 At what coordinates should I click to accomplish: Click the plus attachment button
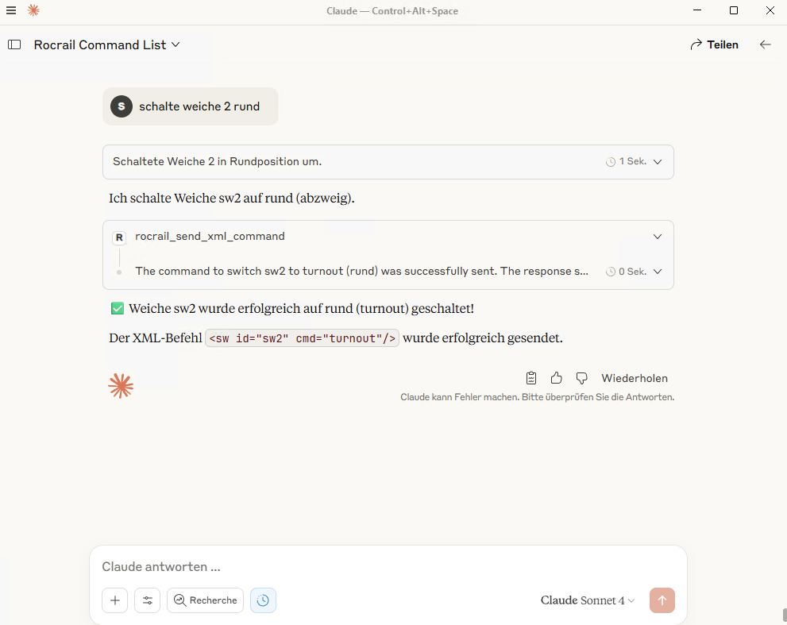[x=115, y=600]
